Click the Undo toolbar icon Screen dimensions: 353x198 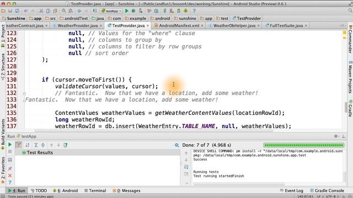[x=26, y=11]
